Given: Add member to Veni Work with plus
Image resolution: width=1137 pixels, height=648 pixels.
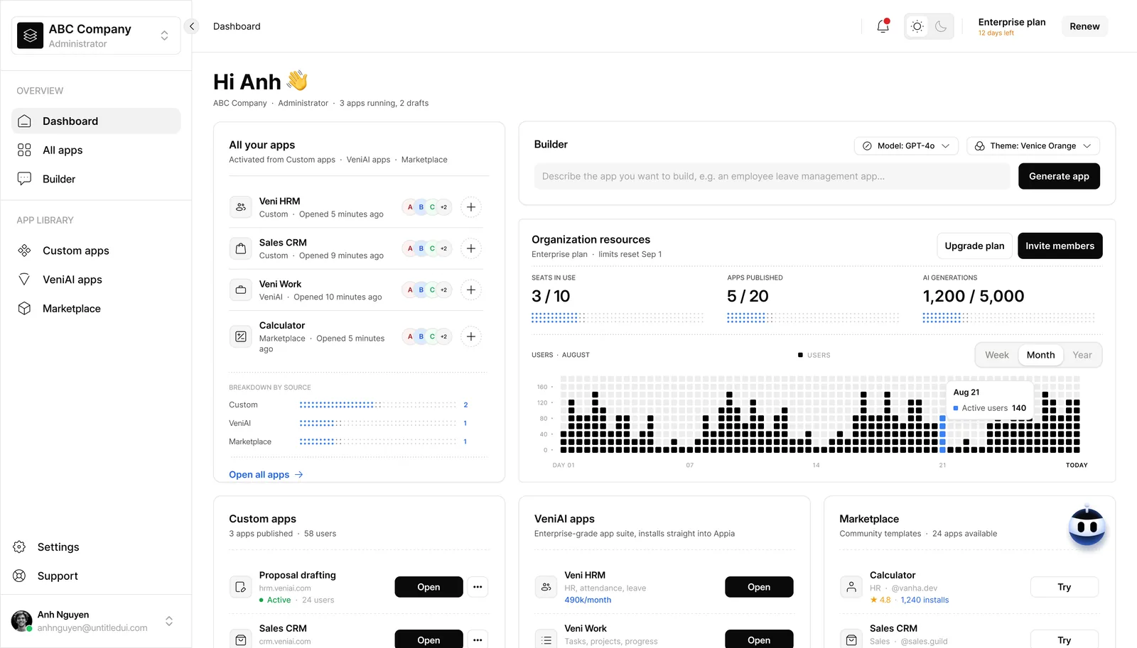Looking at the screenshot, I should coord(471,290).
